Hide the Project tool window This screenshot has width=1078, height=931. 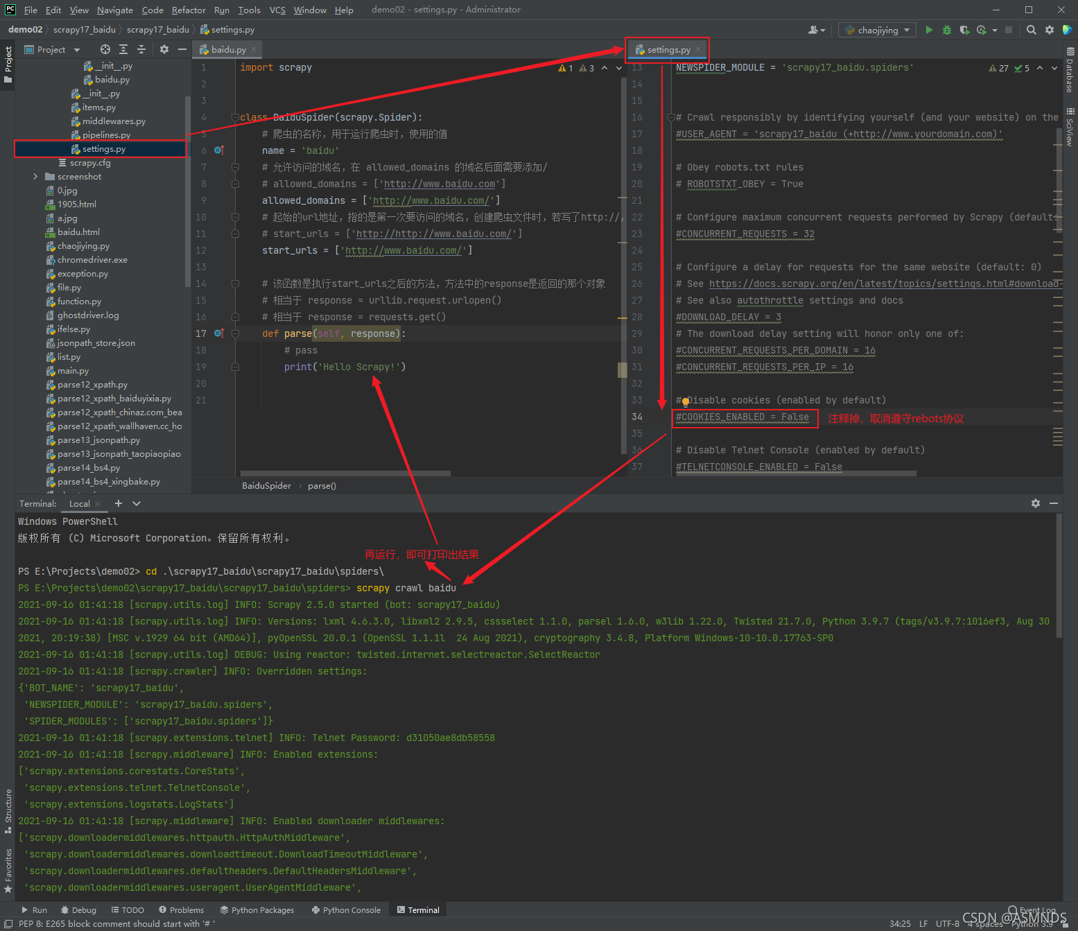[x=182, y=49]
